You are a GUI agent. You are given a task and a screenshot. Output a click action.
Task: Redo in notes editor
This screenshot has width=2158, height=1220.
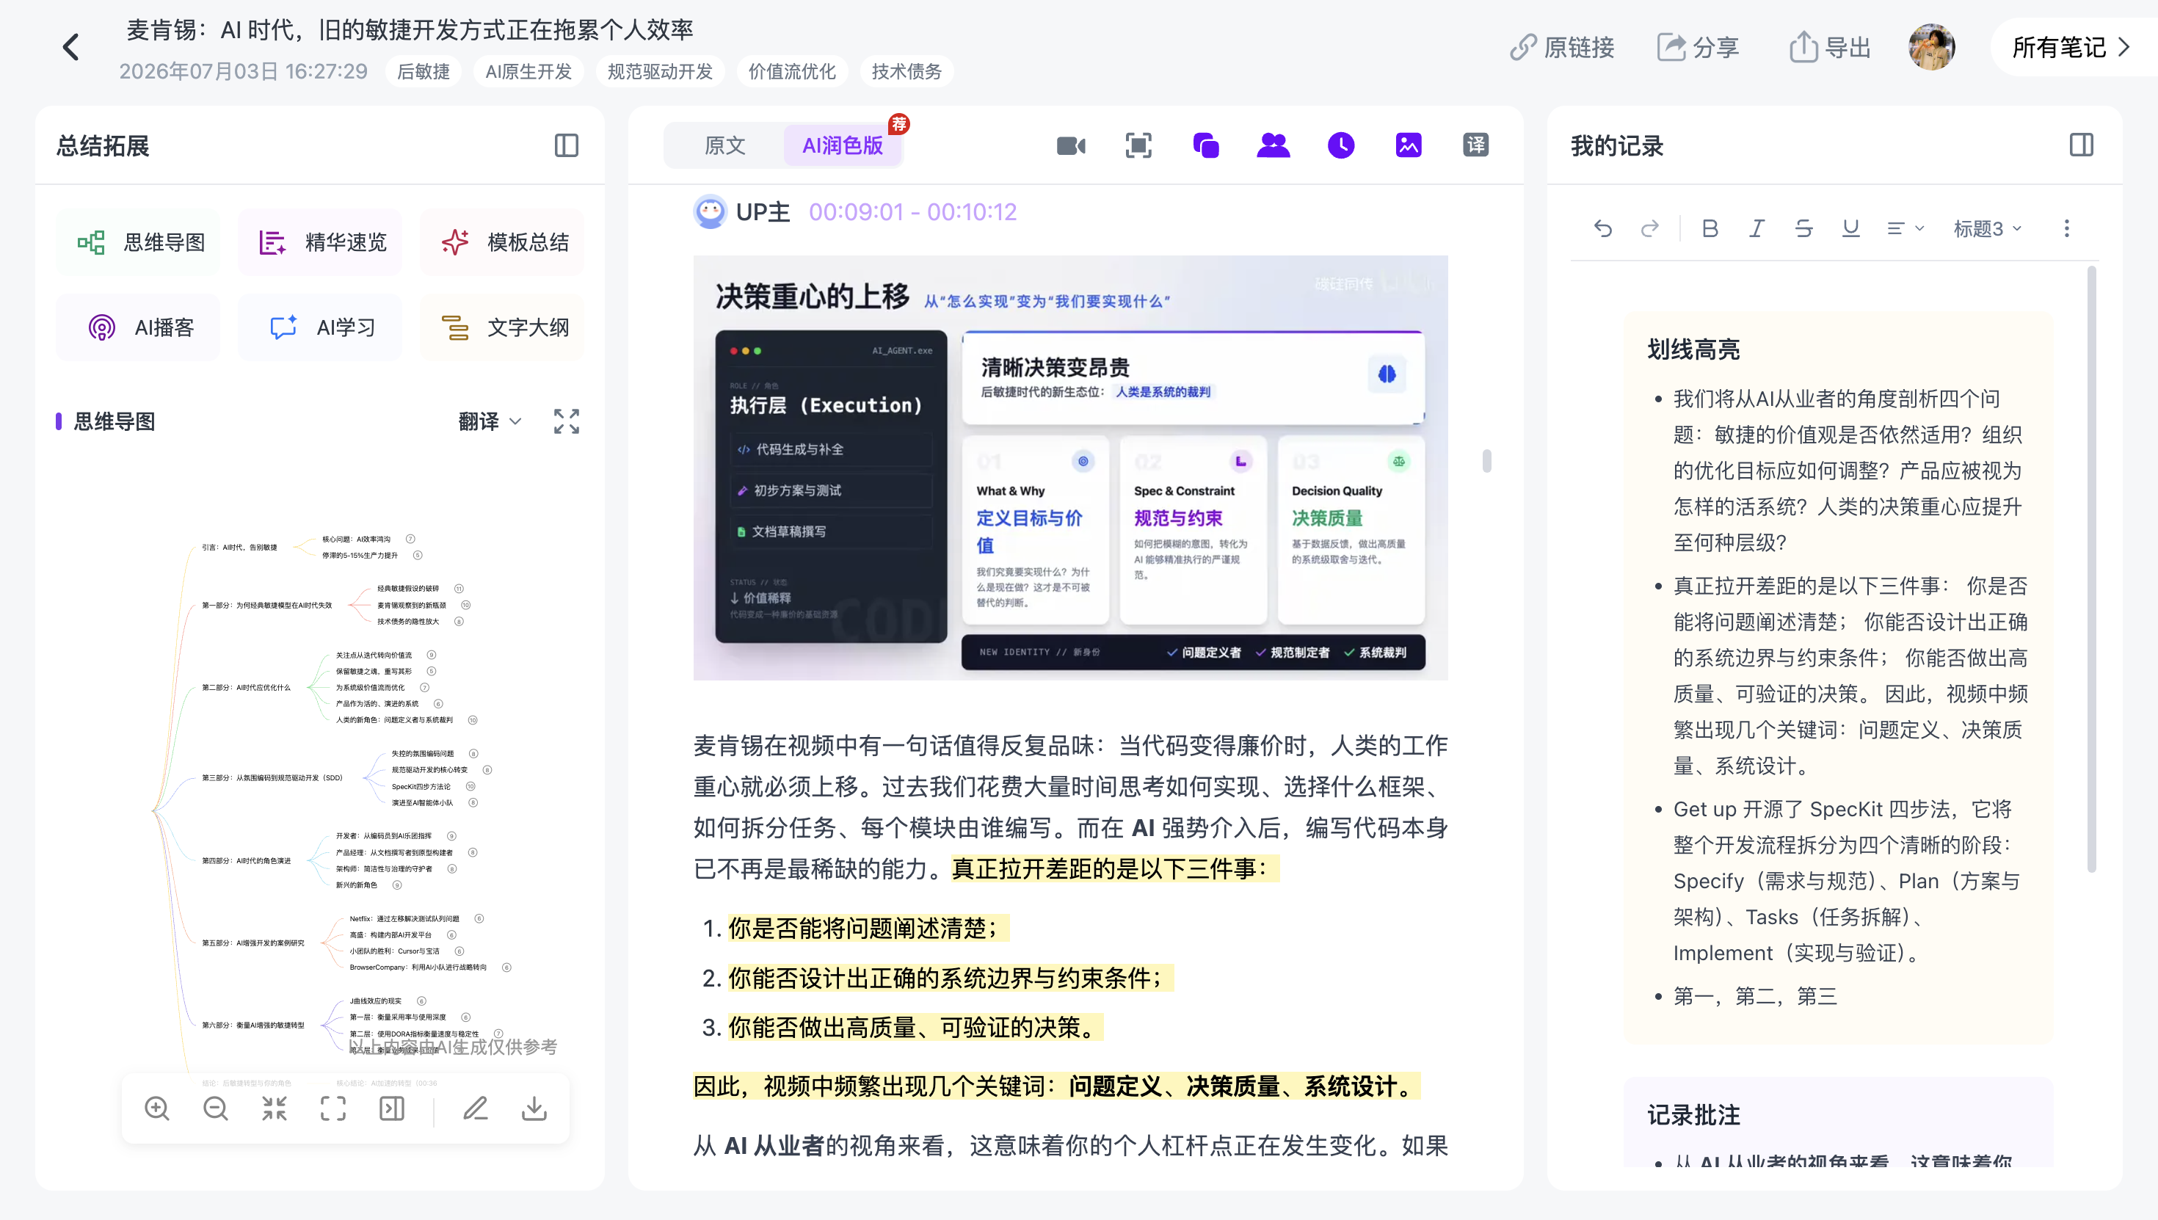click(x=1649, y=229)
